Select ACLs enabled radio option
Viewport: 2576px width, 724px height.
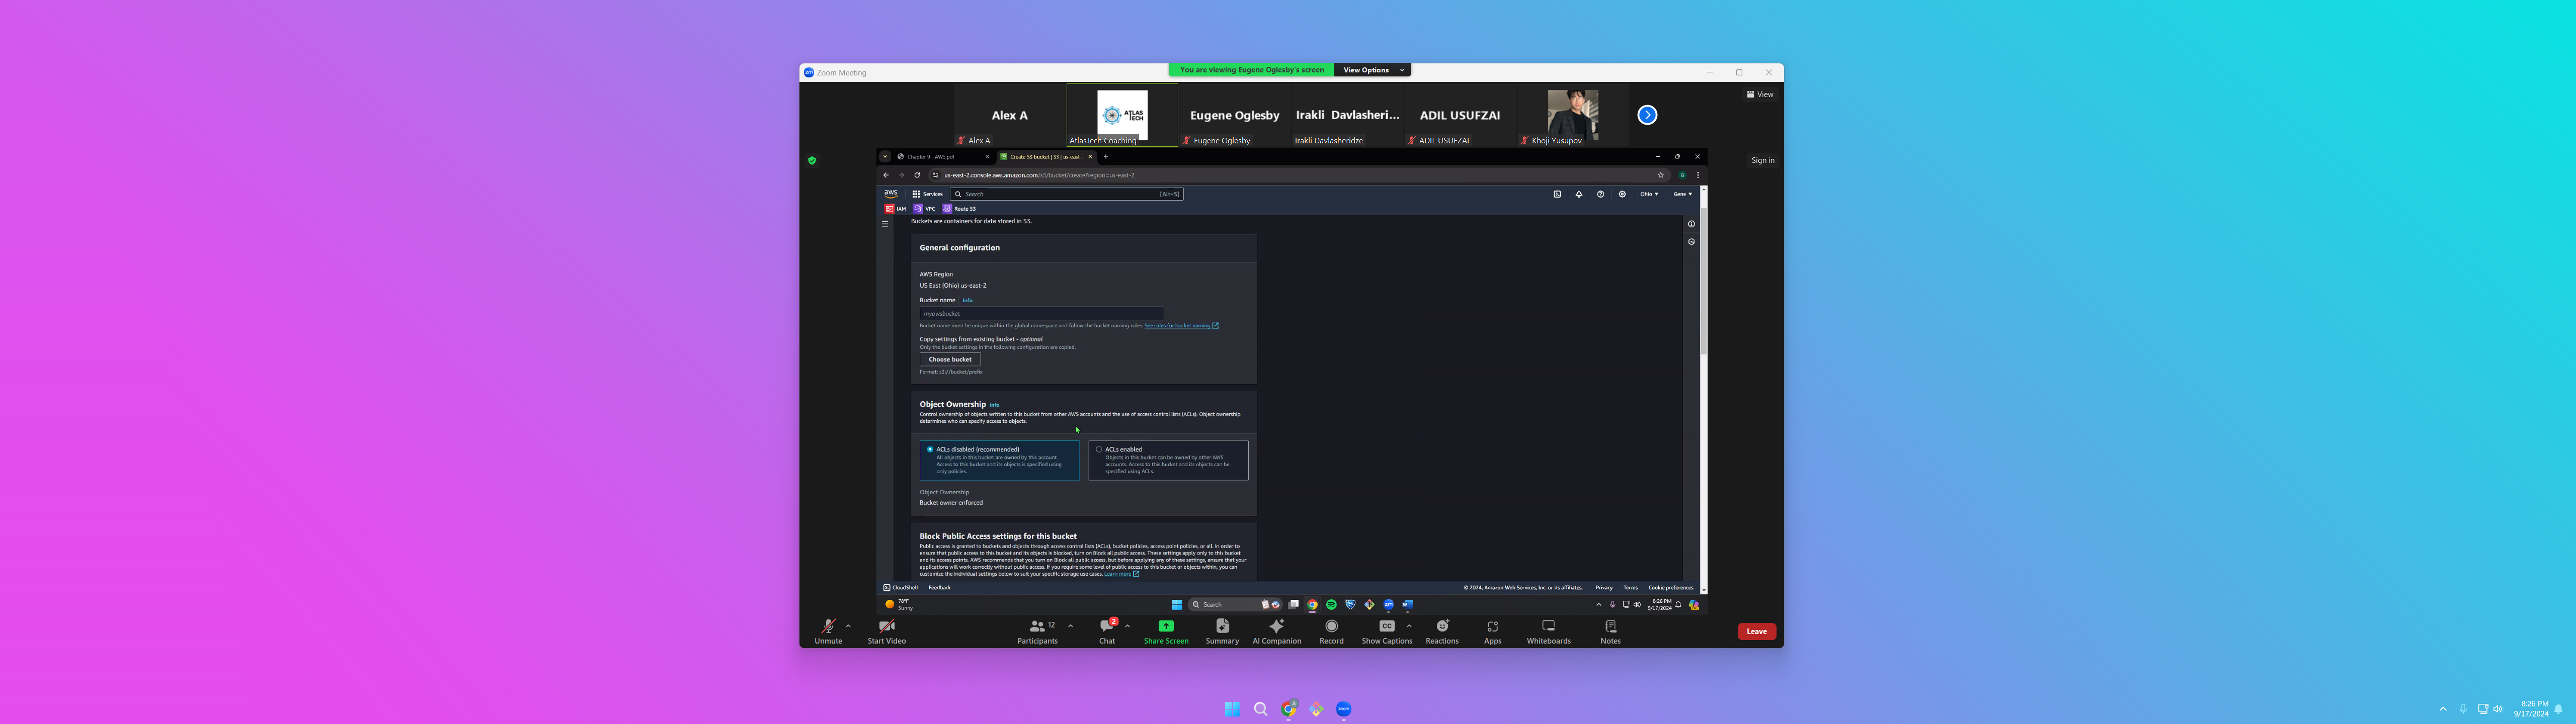pos(1099,449)
